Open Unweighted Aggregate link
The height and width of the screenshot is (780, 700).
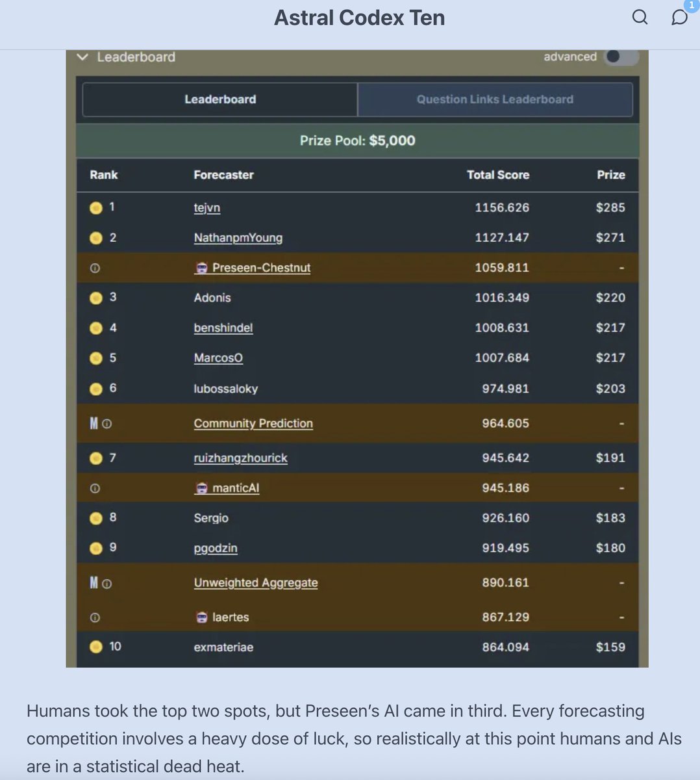(x=256, y=583)
